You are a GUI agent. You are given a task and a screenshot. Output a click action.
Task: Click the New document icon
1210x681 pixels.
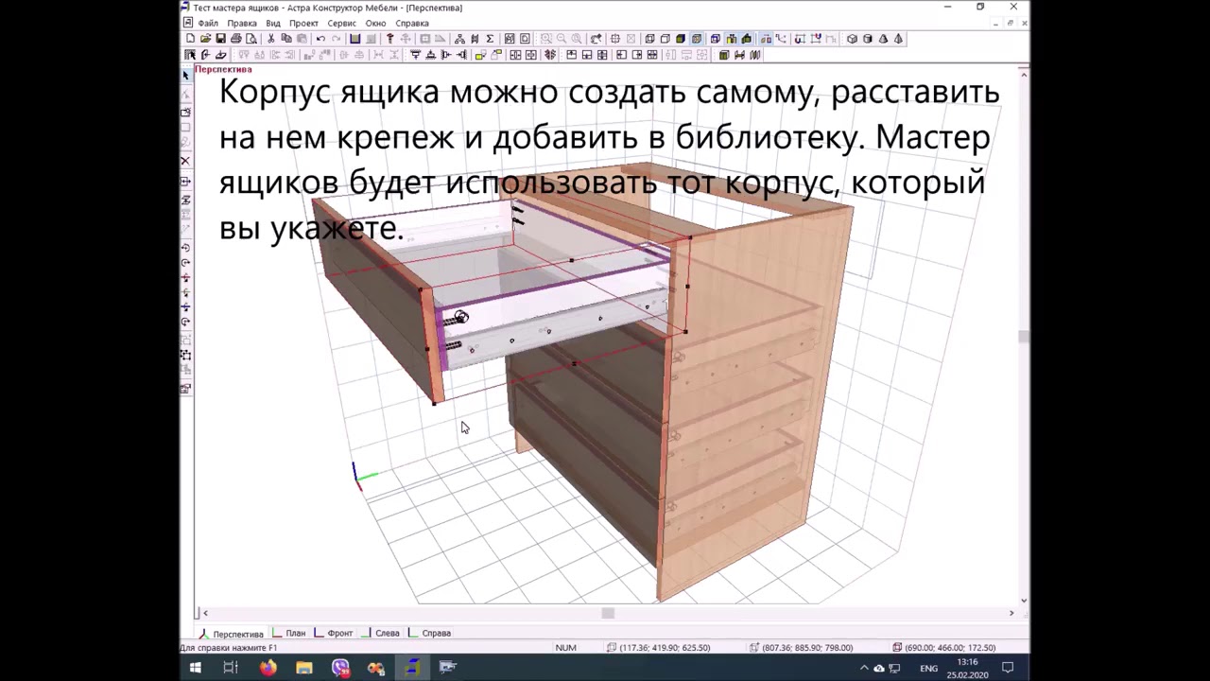tap(190, 39)
